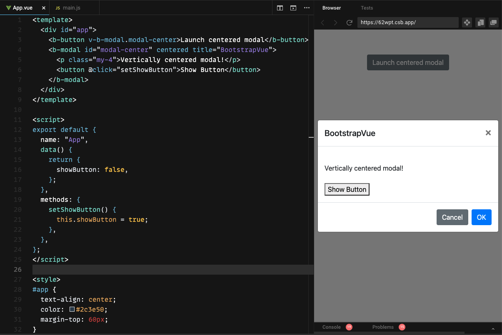This screenshot has width=502, height=335.
Task: Click the Launch centered modal button
Action: pyautogui.click(x=408, y=62)
